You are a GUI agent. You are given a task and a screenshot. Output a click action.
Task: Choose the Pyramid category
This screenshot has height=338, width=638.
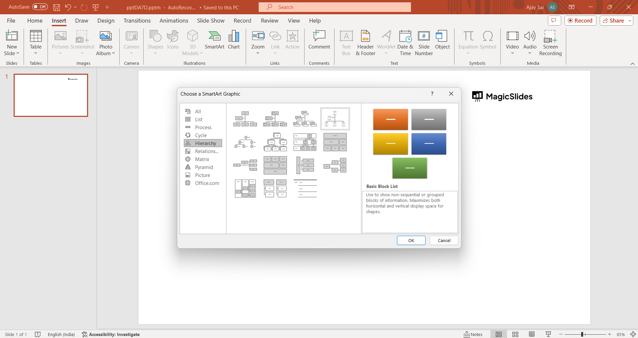[x=203, y=167]
